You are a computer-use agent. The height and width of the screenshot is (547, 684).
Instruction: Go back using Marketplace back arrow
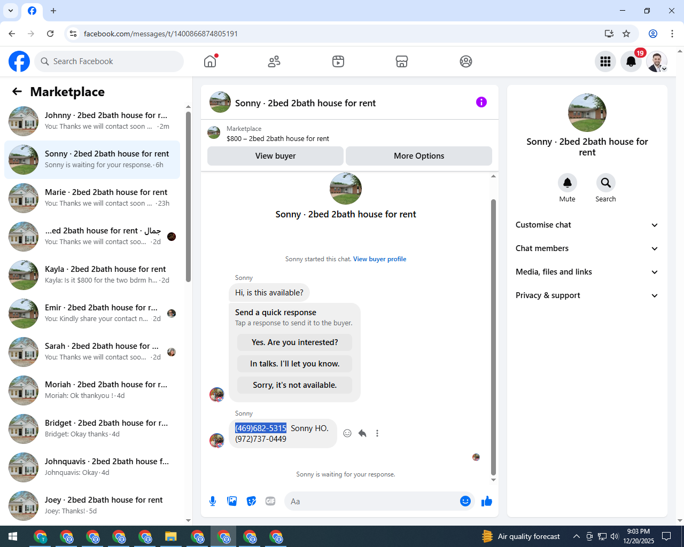[x=17, y=91]
